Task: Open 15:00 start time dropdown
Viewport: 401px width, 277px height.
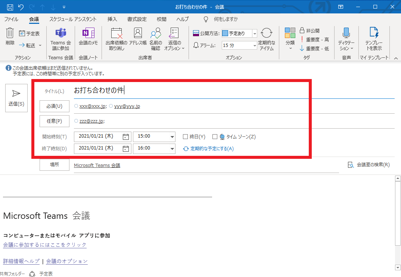Action: click(x=172, y=137)
